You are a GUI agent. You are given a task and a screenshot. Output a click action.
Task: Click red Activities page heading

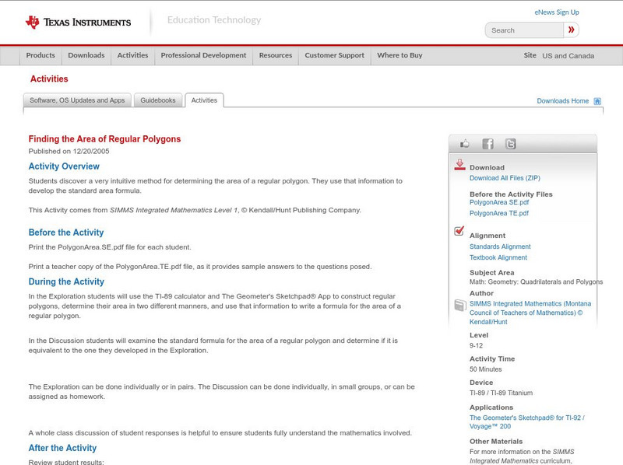click(x=49, y=79)
